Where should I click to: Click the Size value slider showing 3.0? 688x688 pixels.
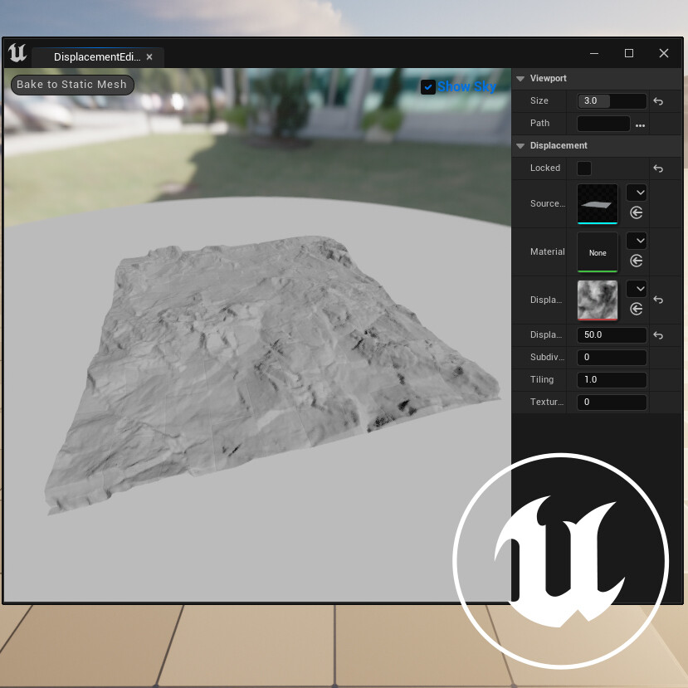[x=612, y=100]
